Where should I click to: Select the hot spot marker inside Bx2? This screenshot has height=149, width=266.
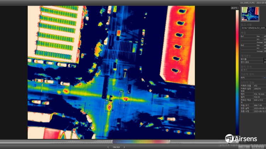point(110,106)
